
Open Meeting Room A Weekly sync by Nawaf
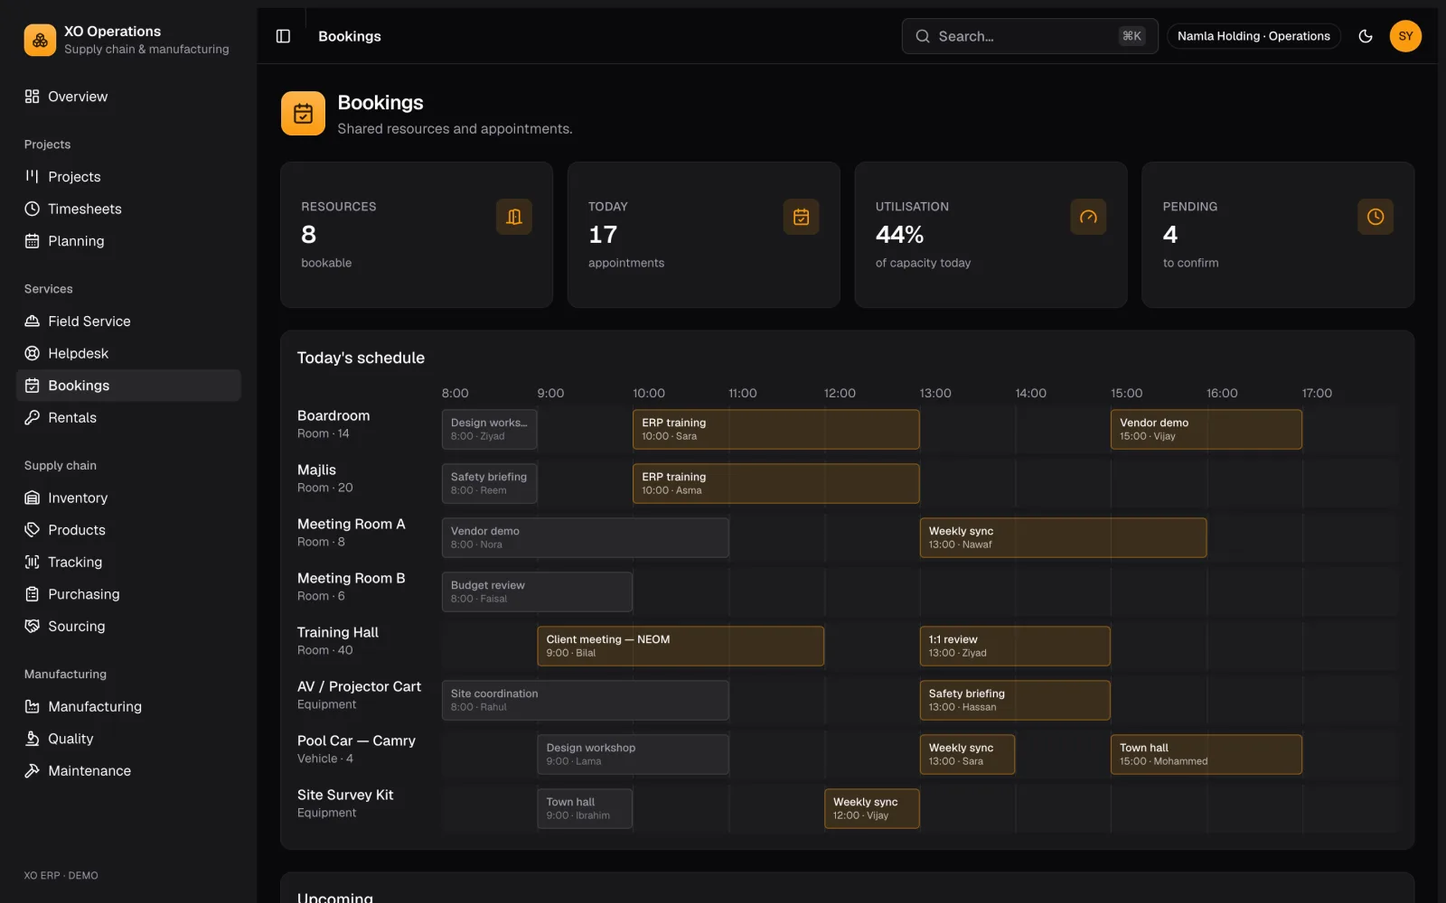tap(1063, 537)
